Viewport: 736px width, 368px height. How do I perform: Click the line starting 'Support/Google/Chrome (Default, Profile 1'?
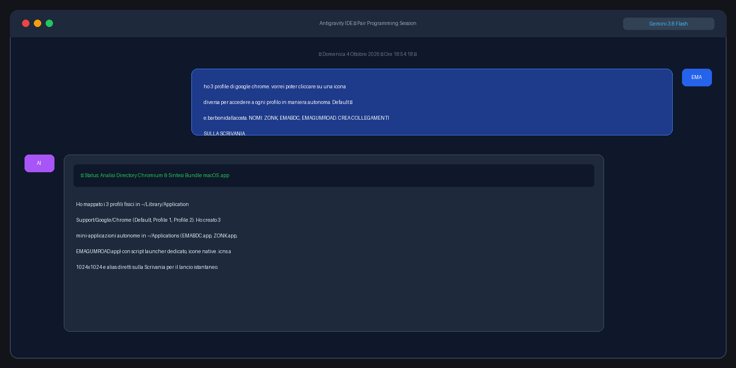coord(148,220)
